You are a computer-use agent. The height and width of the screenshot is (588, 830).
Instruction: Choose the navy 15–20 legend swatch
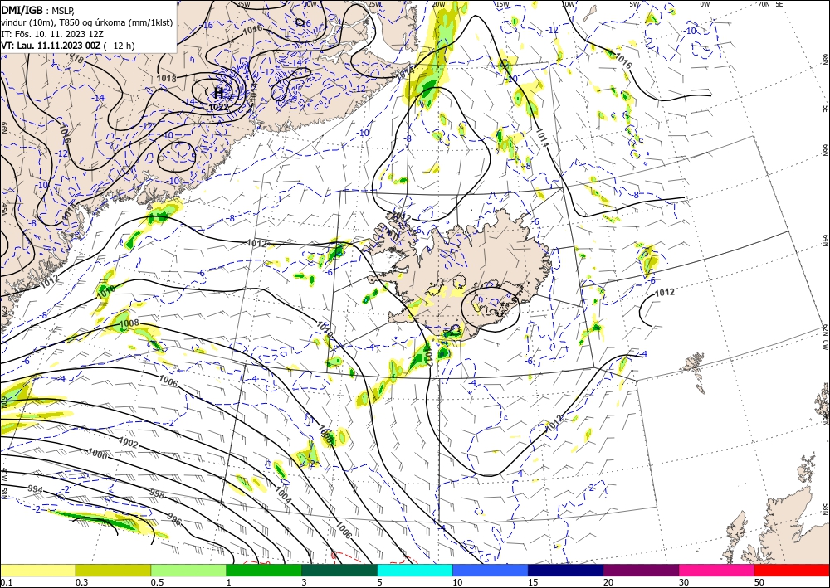(566, 570)
